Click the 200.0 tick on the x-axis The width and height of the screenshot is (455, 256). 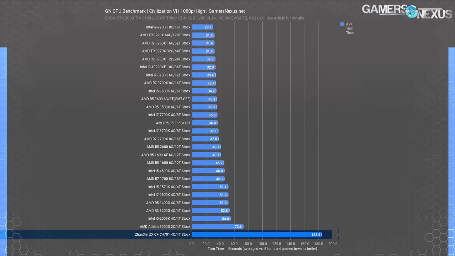[333, 244]
